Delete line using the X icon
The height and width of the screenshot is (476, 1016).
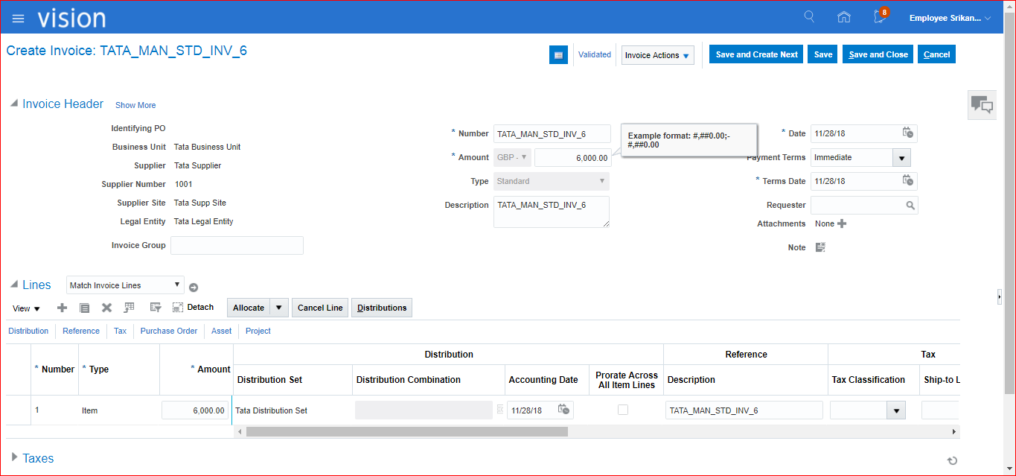tap(106, 308)
